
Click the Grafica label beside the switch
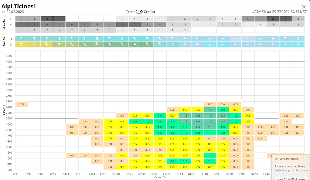(x=149, y=12)
